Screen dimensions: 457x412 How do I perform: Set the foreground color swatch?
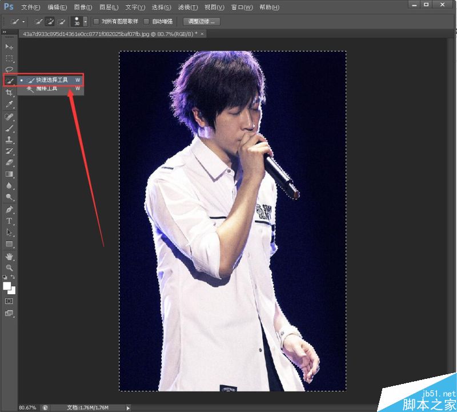point(7,286)
